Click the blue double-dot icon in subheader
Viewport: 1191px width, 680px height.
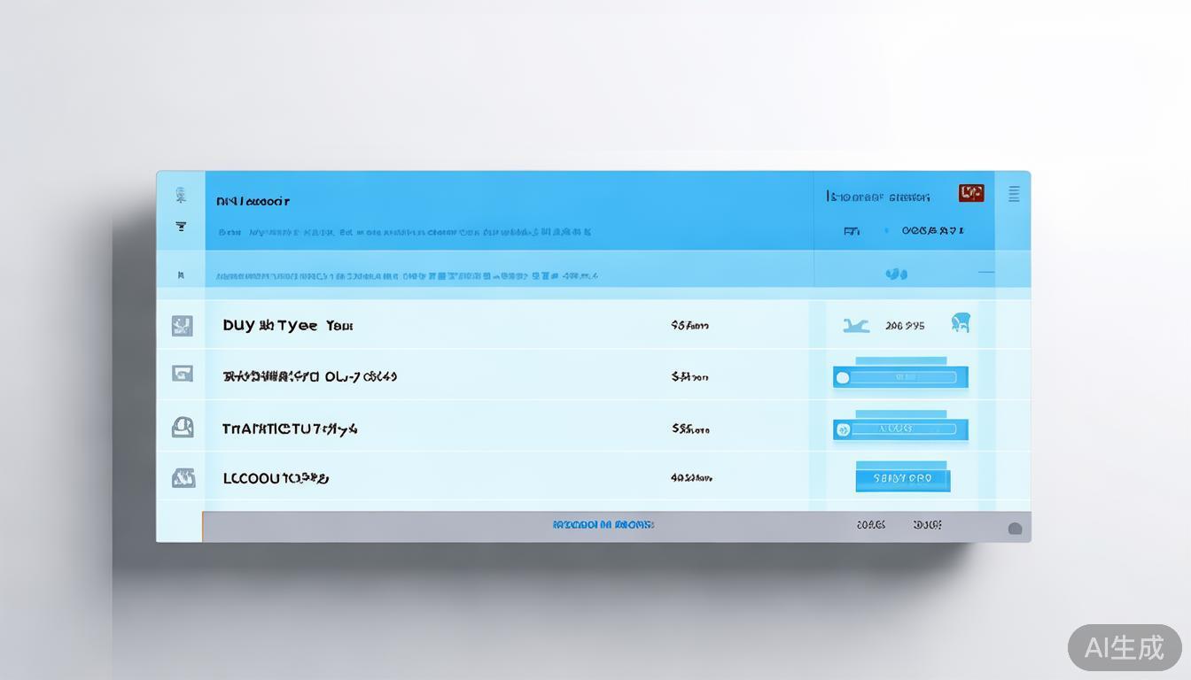coord(896,274)
